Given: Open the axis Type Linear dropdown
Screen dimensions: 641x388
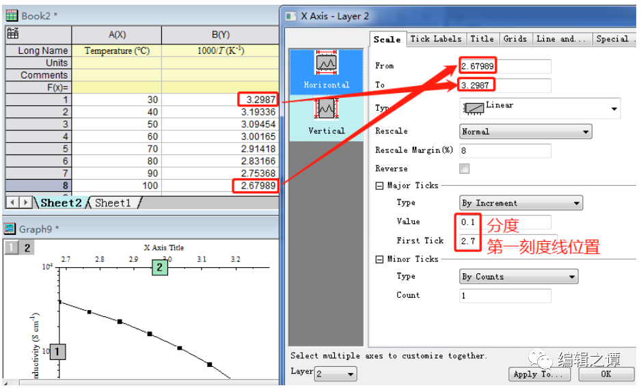Looking at the screenshot, I should (540, 109).
